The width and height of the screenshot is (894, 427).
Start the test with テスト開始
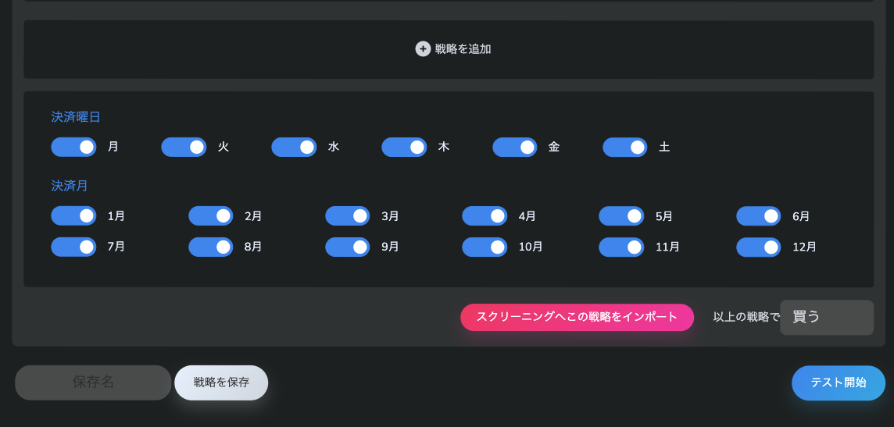click(x=838, y=383)
